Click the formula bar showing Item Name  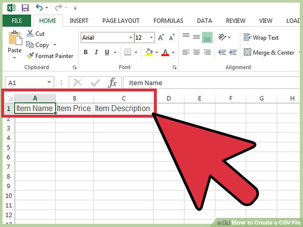coord(211,83)
